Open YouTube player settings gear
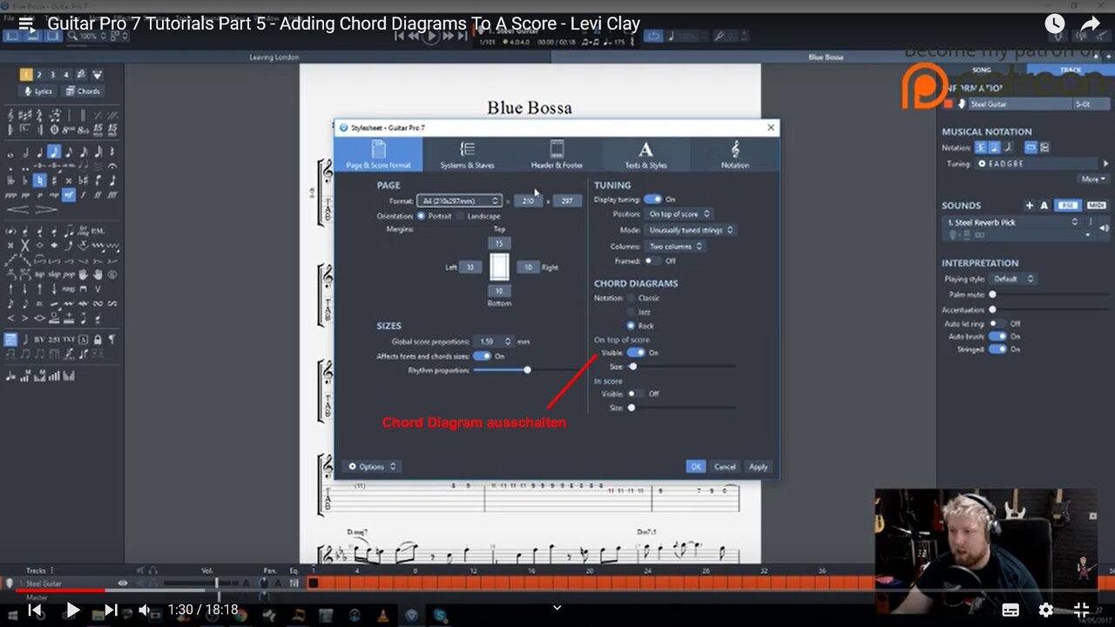The height and width of the screenshot is (627, 1115). click(x=1046, y=610)
